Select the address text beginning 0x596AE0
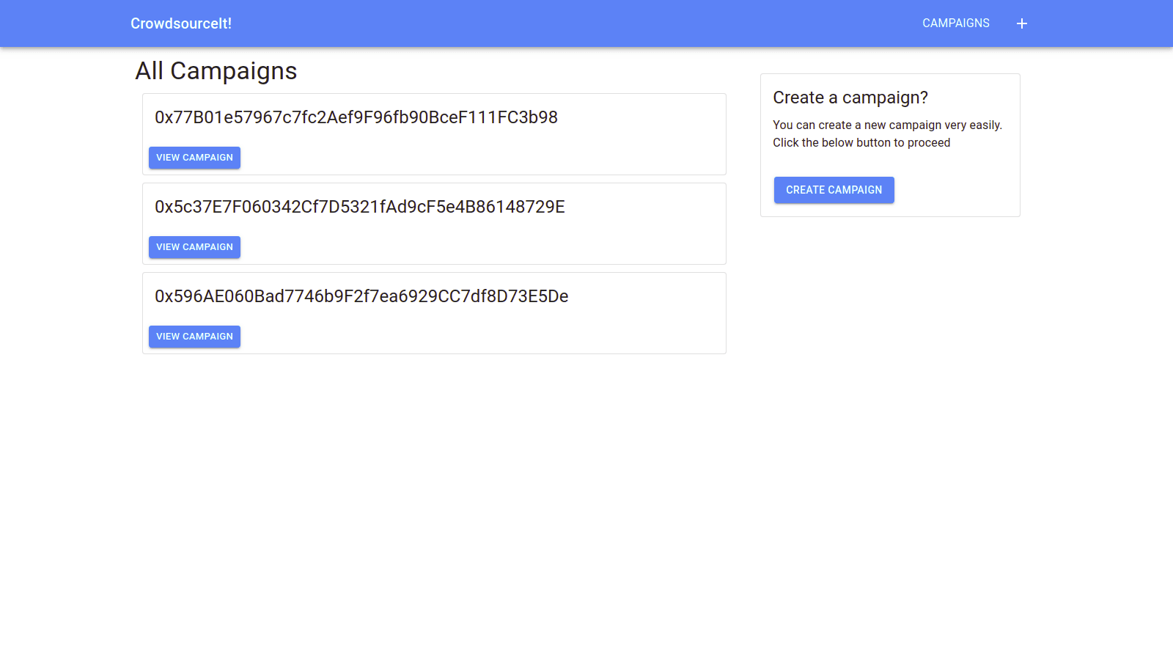Viewport: 1173px width, 660px height. (361, 296)
